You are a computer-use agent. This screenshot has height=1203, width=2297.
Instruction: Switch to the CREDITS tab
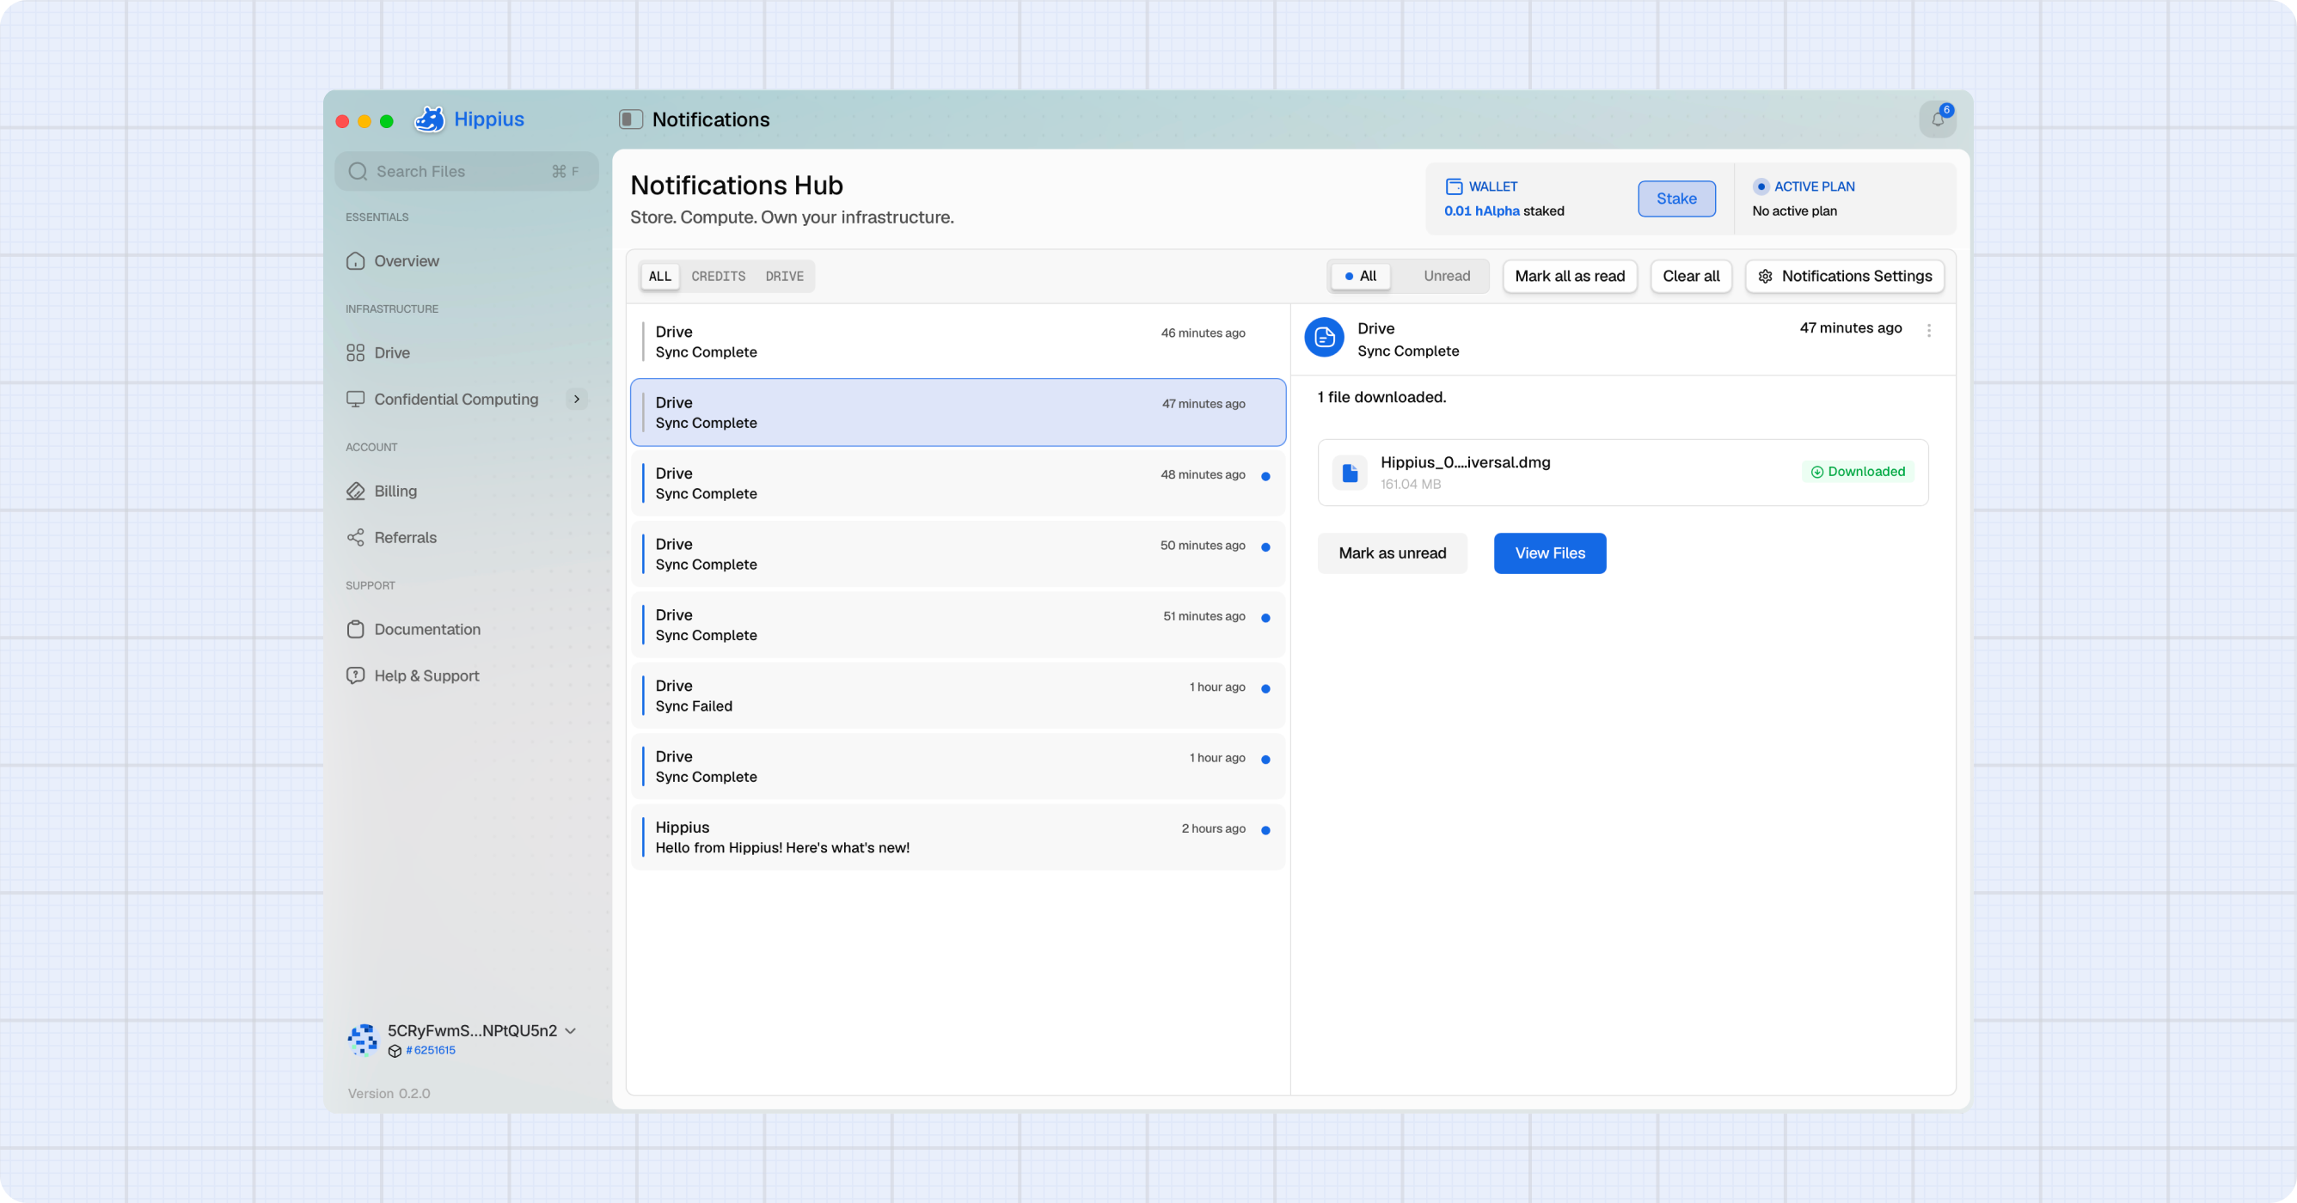pyautogui.click(x=718, y=276)
